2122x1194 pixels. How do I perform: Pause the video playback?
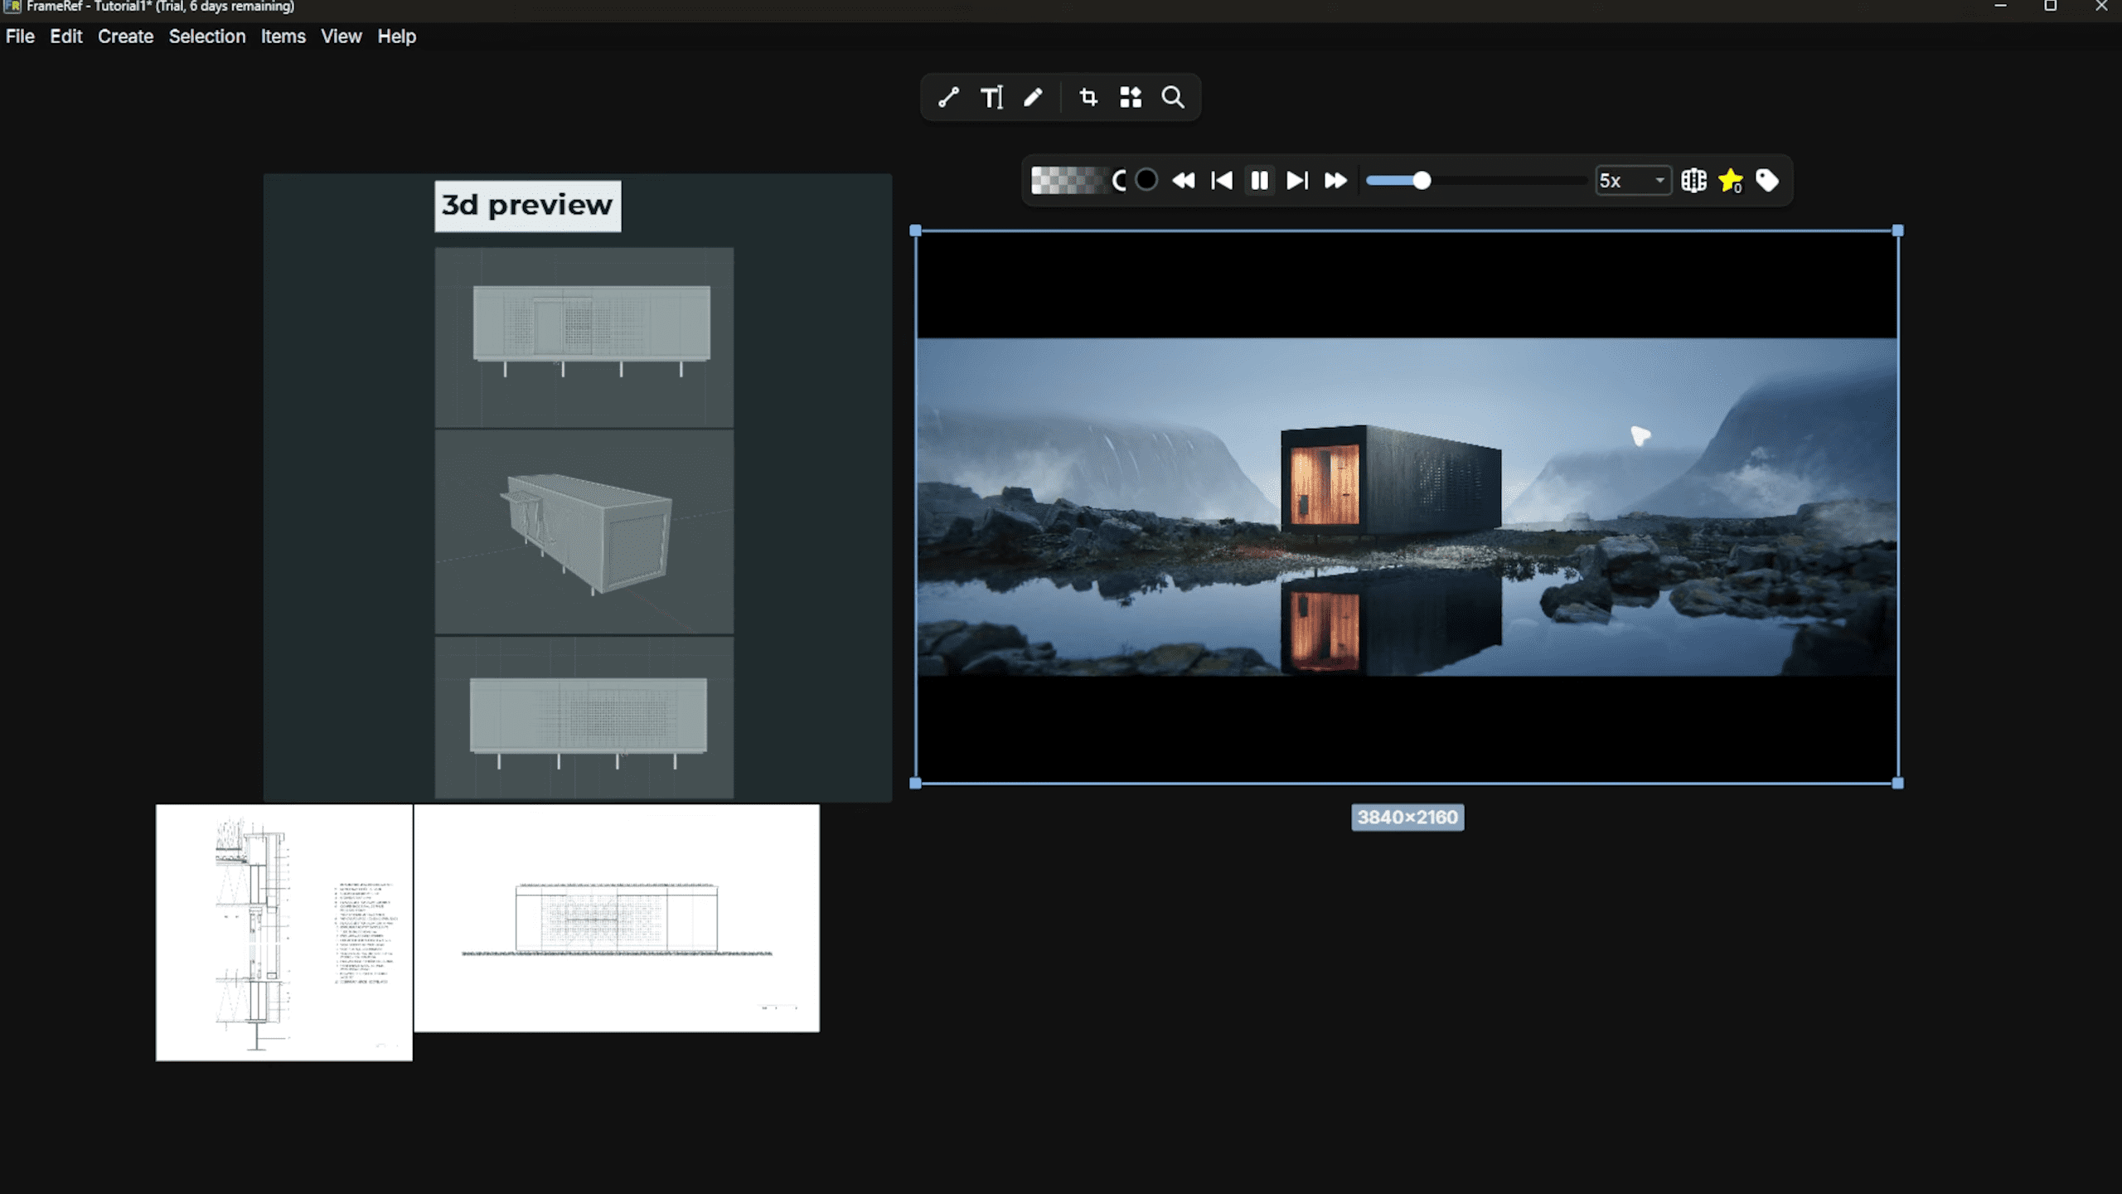tap(1260, 181)
